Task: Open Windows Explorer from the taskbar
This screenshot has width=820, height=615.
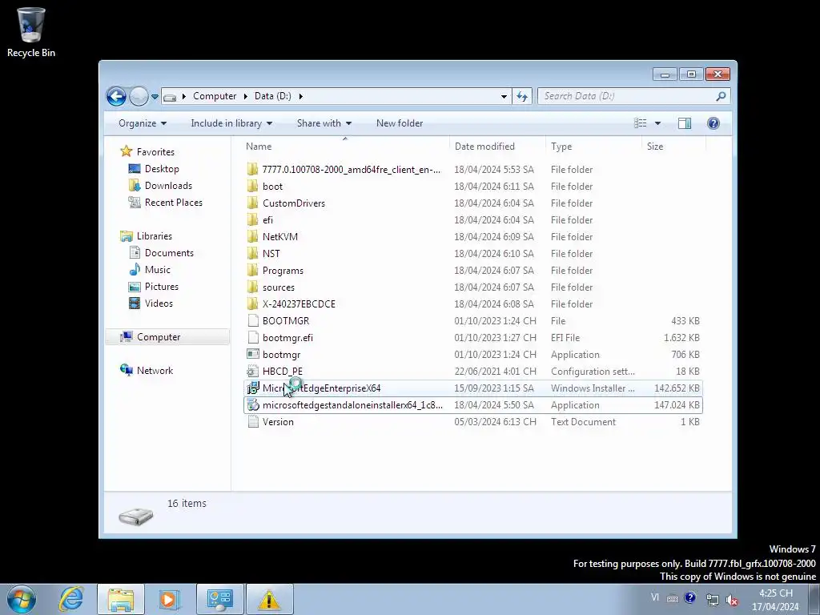Action: point(121,599)
